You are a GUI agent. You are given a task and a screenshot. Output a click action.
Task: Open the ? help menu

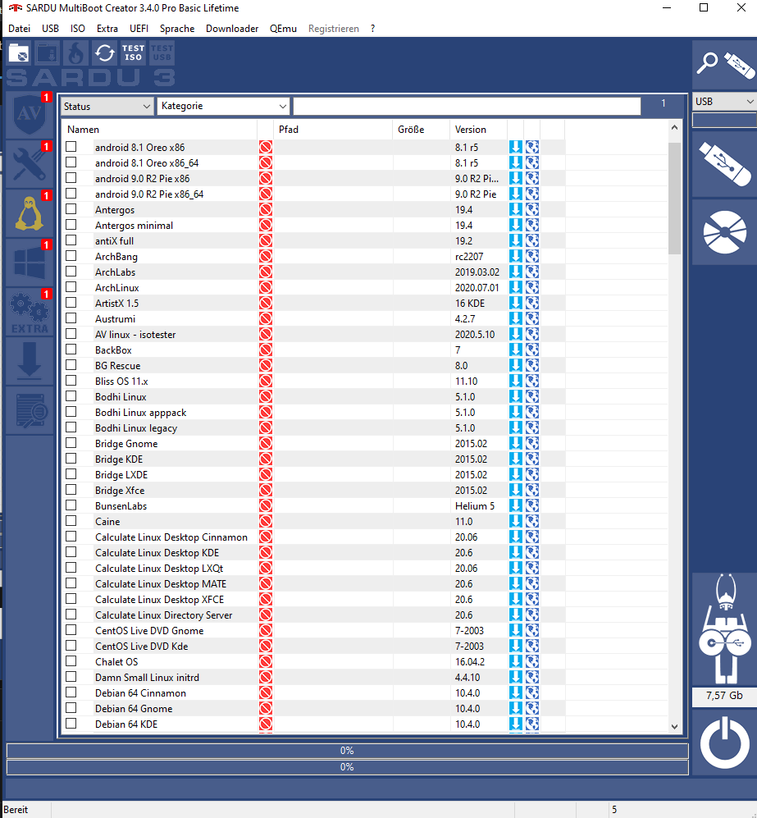[373, 29]
